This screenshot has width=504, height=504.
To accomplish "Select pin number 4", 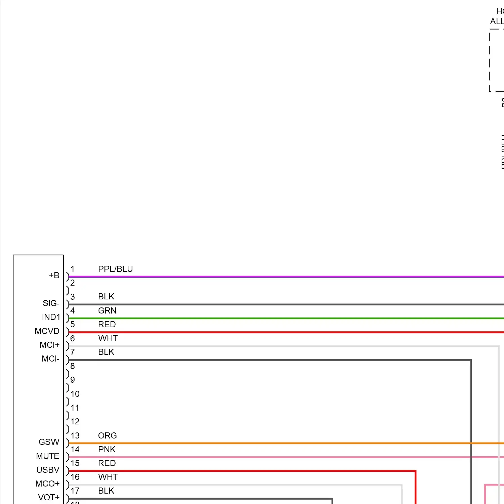I will click(73, 311).
